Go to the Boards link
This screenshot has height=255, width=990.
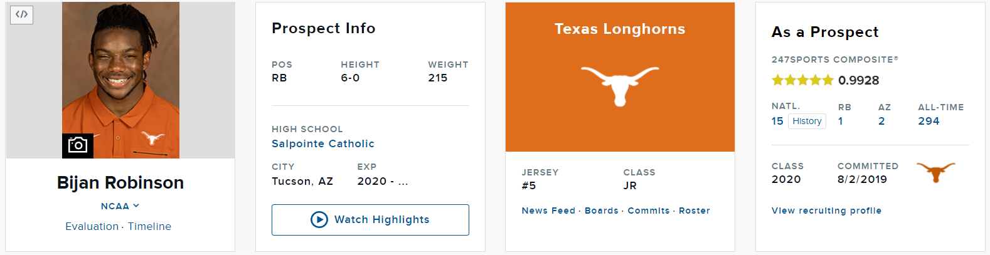(x=602, y=211)
